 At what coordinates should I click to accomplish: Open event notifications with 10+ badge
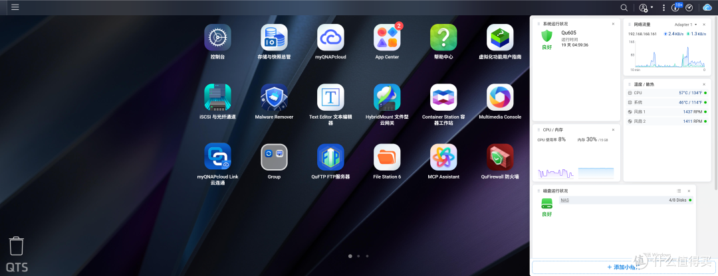pos(676,7)
